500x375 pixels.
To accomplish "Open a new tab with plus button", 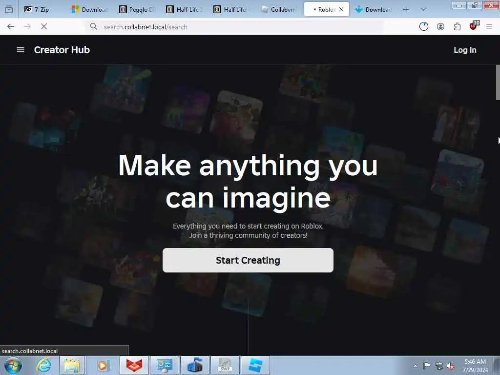I will pos(406,10).
